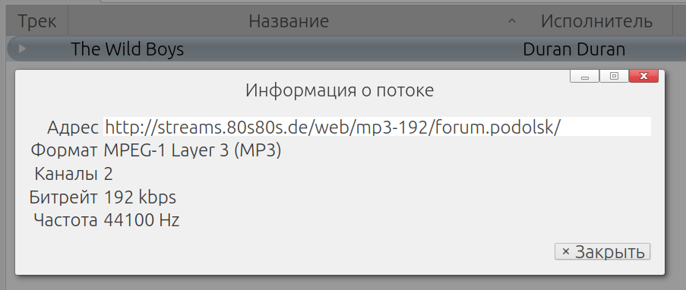Click the Название column header text
Image resolution: width=686 pixels, height=290 pixels.
[x=289, y=21]
